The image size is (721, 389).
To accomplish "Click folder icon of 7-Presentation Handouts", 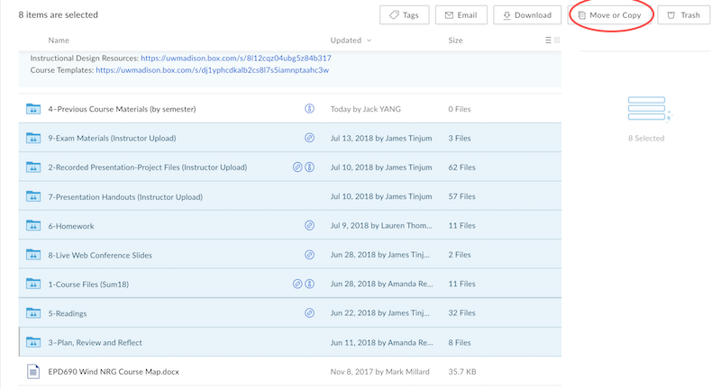I will click(33, 196).
